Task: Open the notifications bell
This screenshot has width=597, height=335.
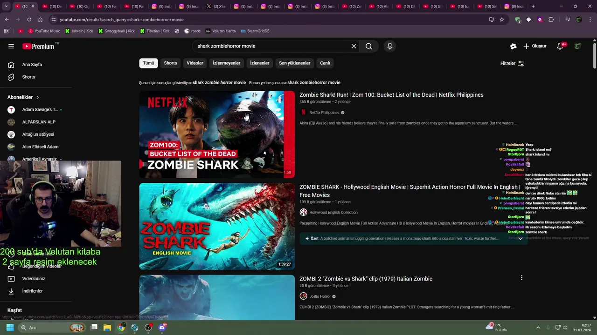Action: tap(560, 46)
